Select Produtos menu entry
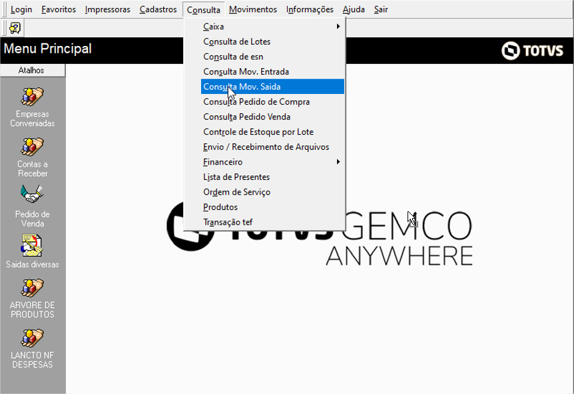This screenshot has width=574, height=394. (x=272, y=207)
